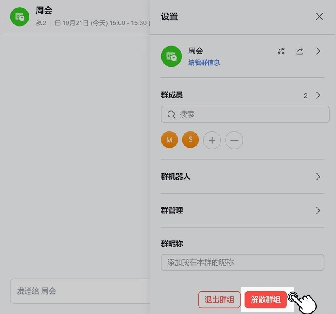Viewport: 336px width, 314px height.
Task: Expand the 群成员 list chevron
Action: tap(318, 96)
